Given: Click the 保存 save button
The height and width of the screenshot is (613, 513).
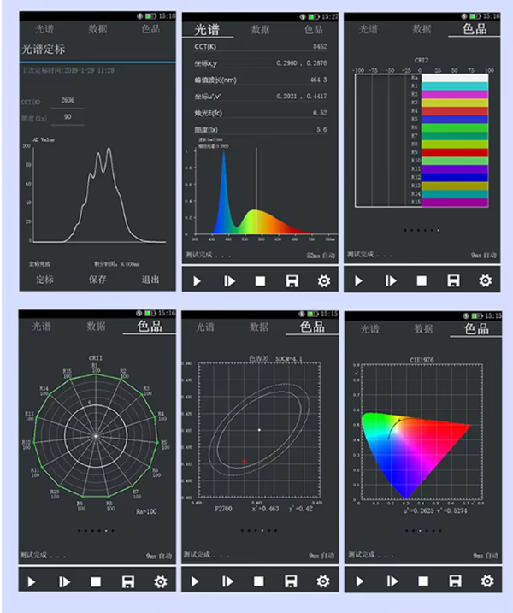Looking at the screenshot, I should [97, 280].
